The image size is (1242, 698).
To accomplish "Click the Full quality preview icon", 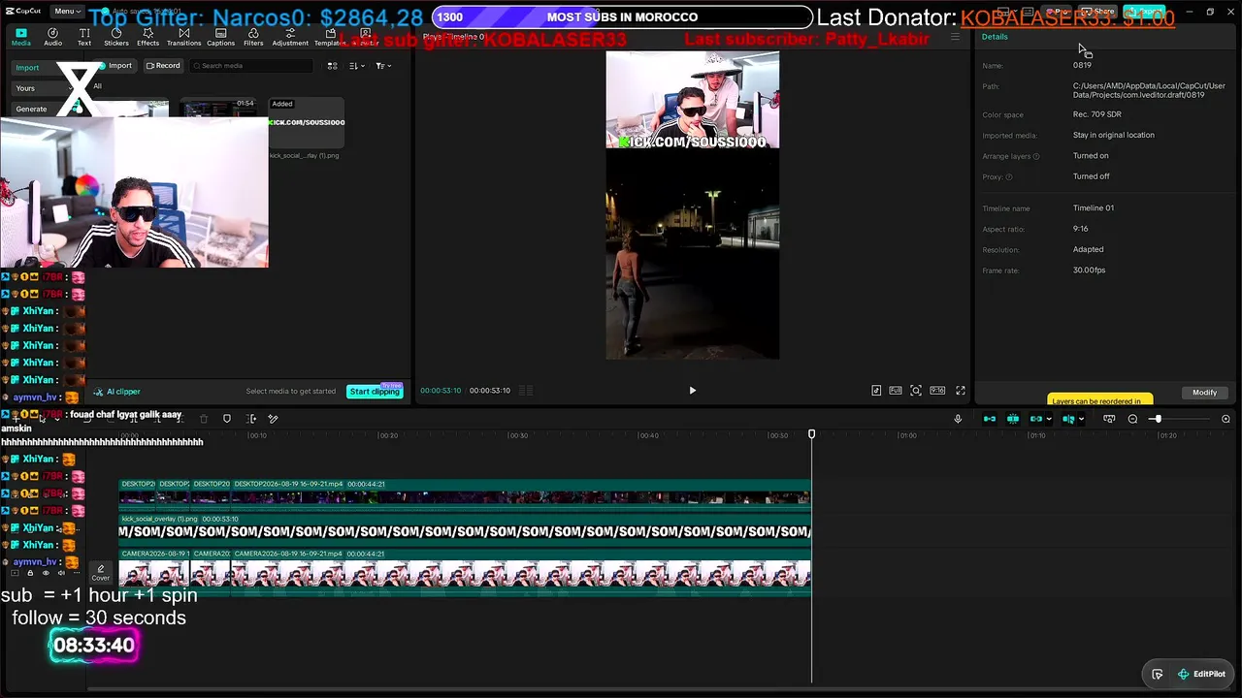I will coord(895,391).
